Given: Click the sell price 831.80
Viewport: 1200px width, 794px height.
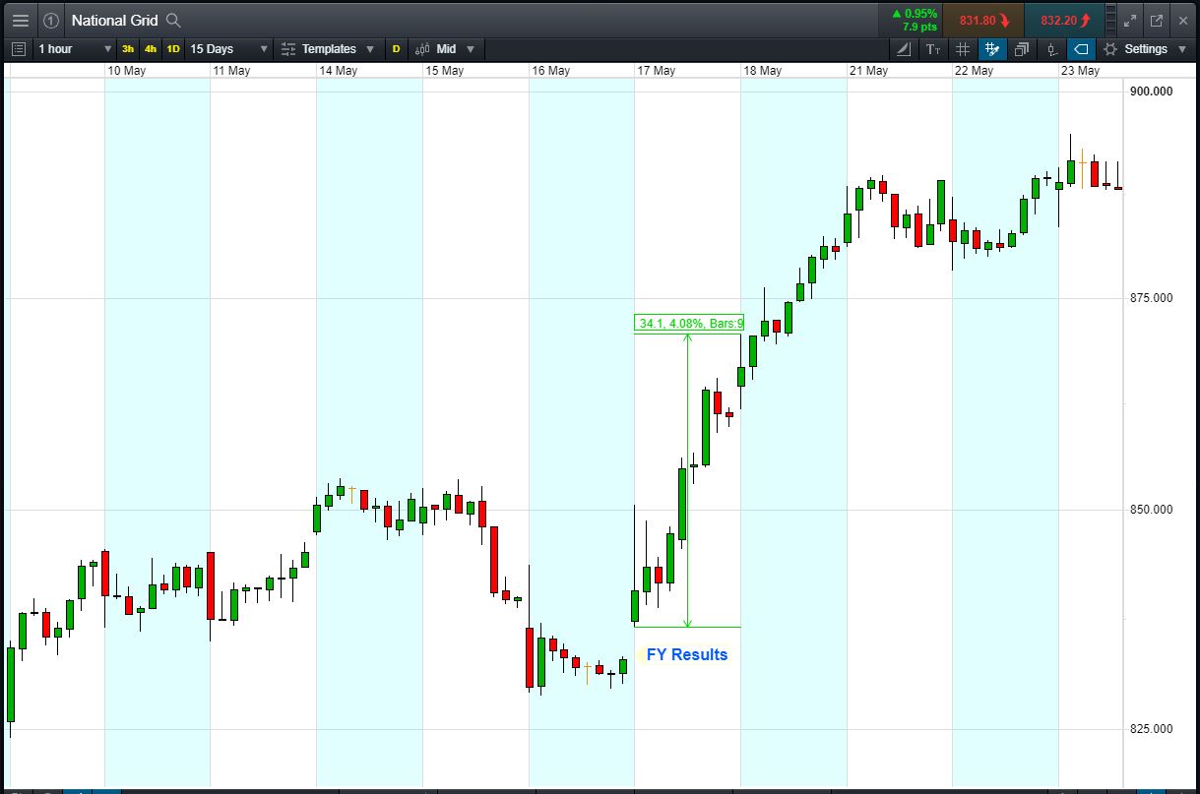Looking at the screenshot, I should click(x=983, y=20).
